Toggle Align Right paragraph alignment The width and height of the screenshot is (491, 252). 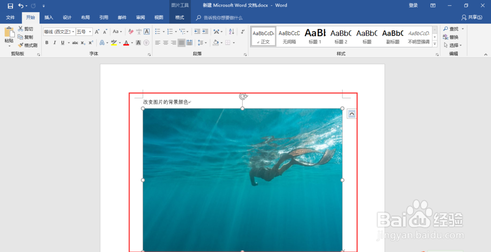(x=173, y=43)
